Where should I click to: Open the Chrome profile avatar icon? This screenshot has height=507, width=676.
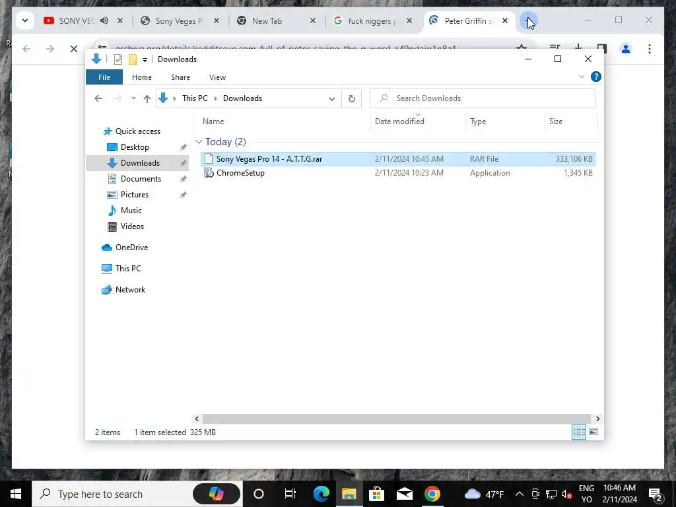coord(626,49)
